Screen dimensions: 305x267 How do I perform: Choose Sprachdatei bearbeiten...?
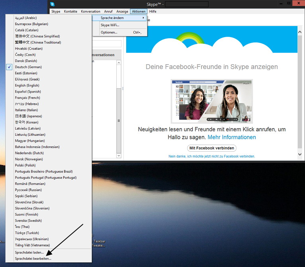(x=49, y=259)
